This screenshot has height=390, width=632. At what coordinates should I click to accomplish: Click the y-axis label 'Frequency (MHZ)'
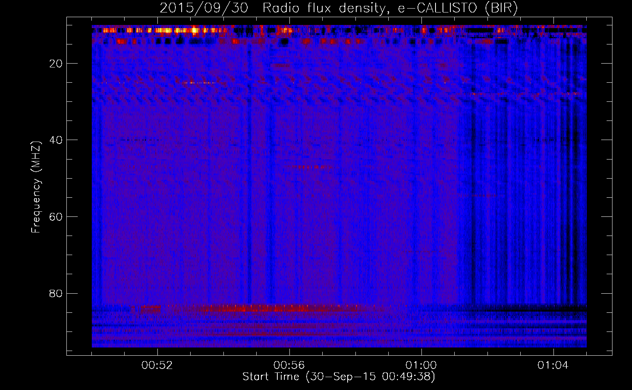point(36,187)
